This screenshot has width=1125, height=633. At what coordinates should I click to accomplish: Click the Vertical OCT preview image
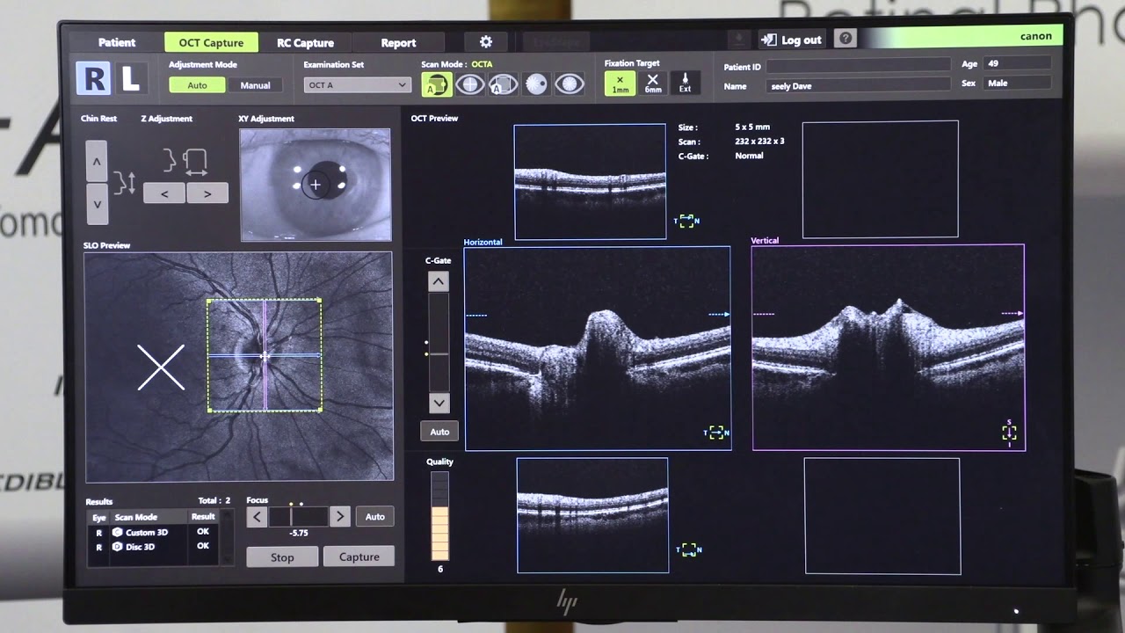(889, 348)
